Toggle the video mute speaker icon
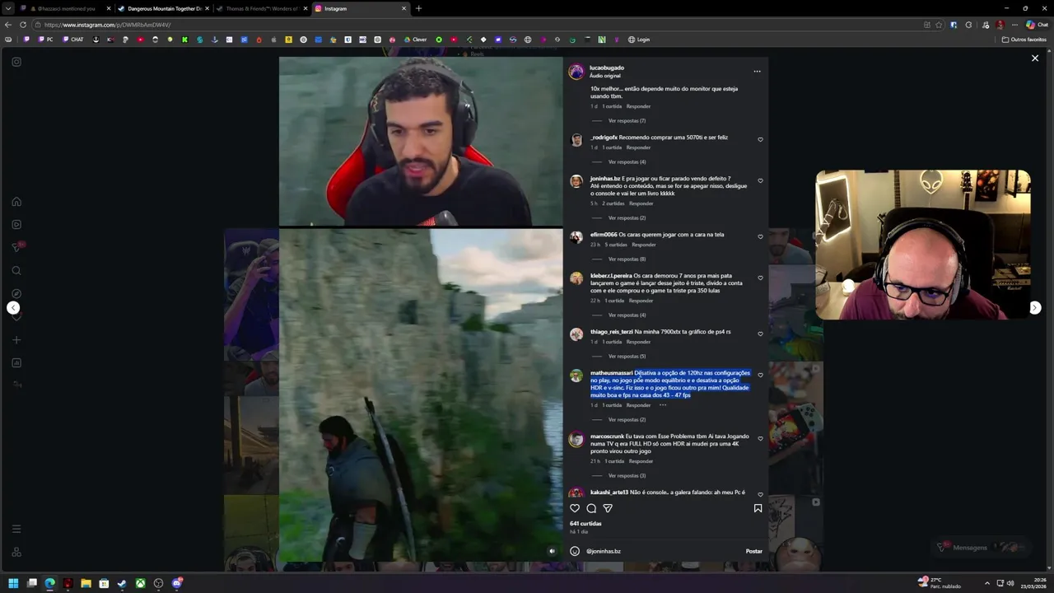This screenshot has width=1054, height=593. 552,551
